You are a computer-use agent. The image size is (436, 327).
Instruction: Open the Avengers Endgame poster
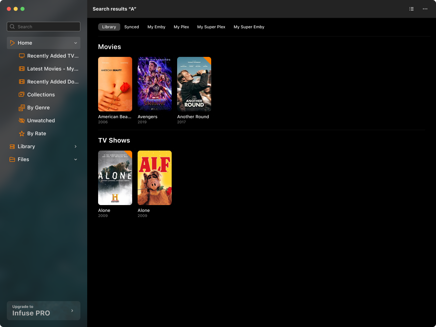(x=155, y=84)
